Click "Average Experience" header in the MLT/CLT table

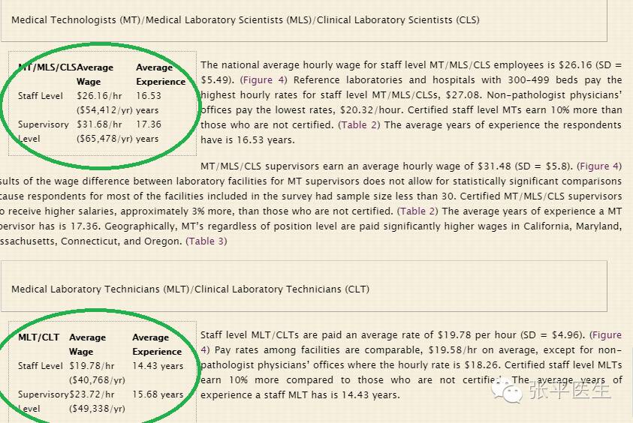click(157, 344)
